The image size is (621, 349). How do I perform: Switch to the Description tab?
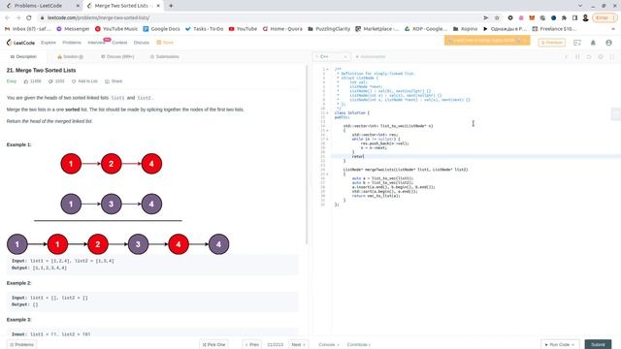pyautogui.click(x=23, y=56)
